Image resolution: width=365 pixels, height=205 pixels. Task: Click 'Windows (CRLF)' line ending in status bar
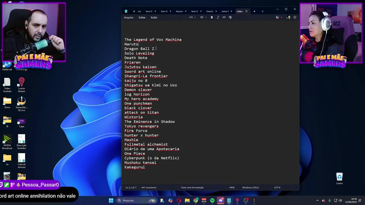coord(250,188)
